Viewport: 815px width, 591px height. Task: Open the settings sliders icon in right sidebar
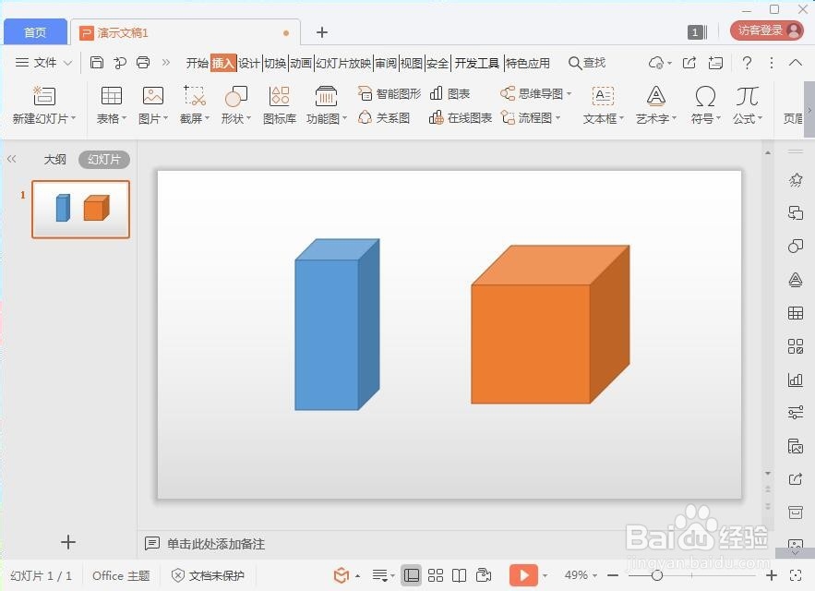pyautogui.click(x=796, y=413)
